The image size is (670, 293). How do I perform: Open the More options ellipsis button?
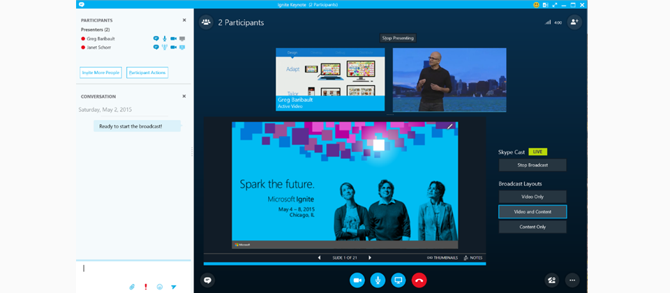[x=572, y=280]
